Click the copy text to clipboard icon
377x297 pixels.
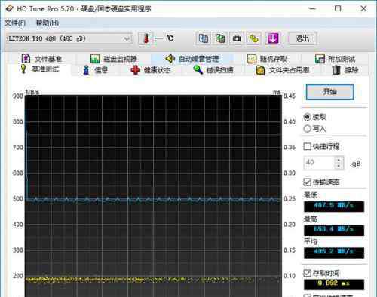pos(204,38)
